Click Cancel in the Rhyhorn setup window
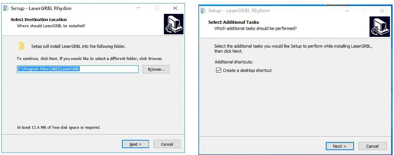This screenshot has width=394, height=155. pos(372,146)
